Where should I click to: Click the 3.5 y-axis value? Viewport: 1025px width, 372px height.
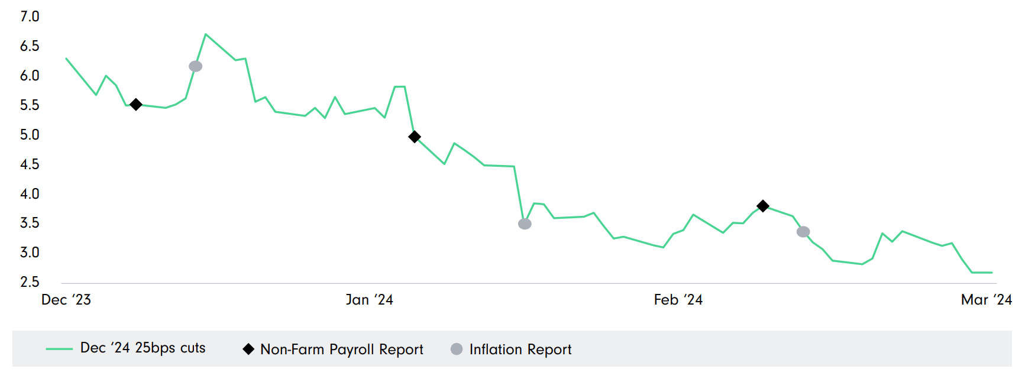(x=30, y=223)
